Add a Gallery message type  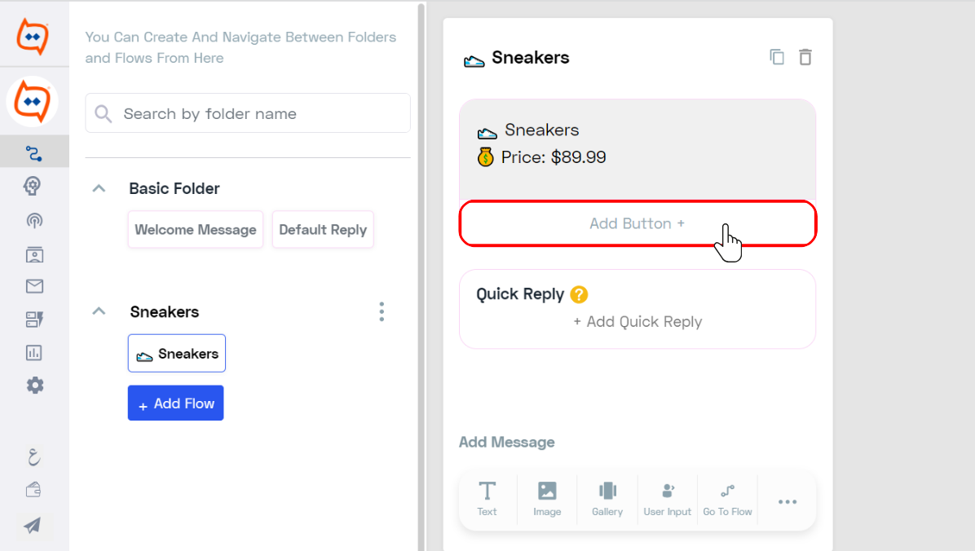coord(607,500)
